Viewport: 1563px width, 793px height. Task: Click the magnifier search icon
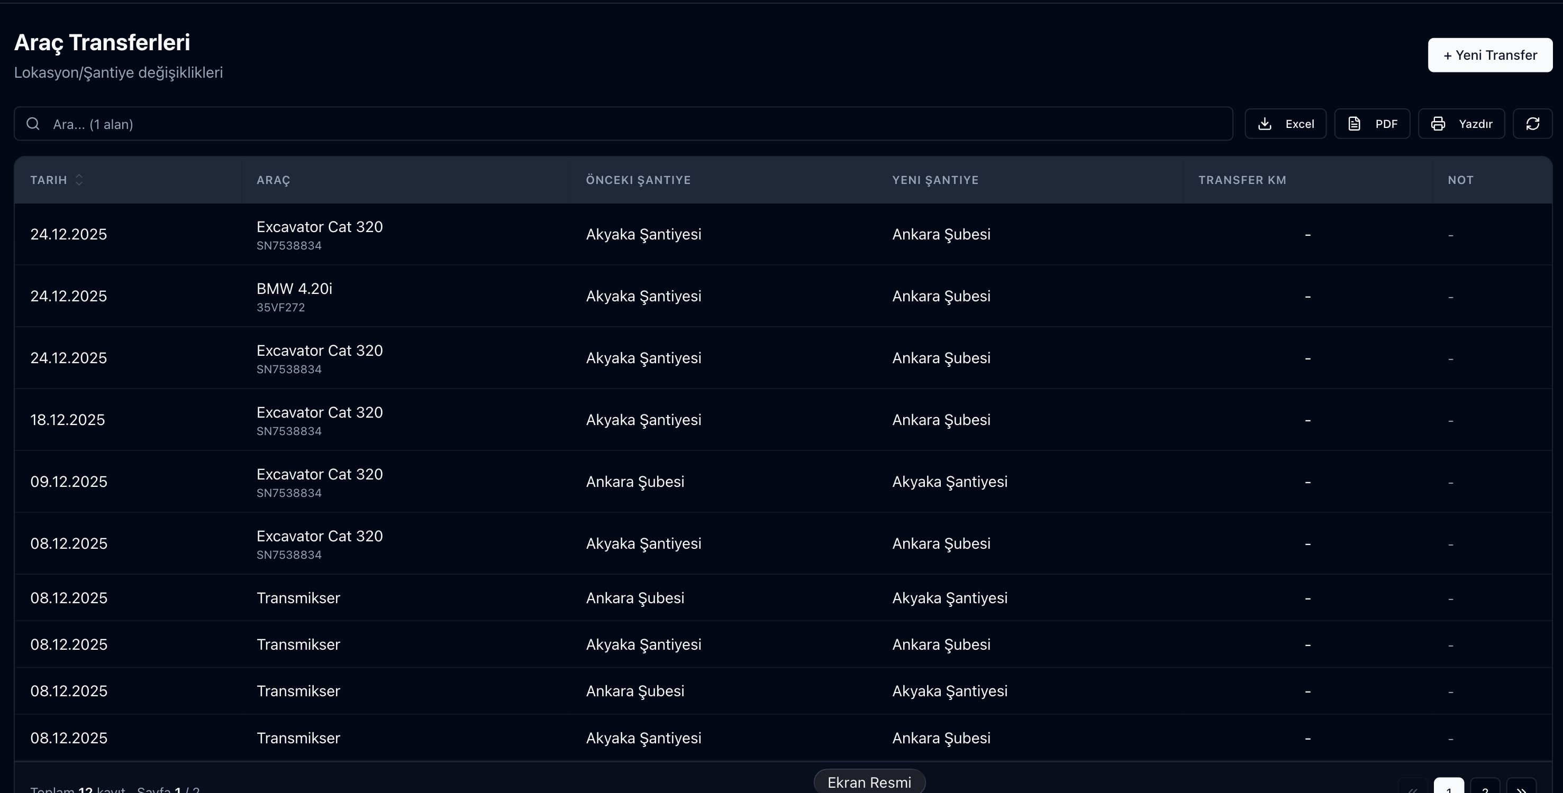click(33, 124)
